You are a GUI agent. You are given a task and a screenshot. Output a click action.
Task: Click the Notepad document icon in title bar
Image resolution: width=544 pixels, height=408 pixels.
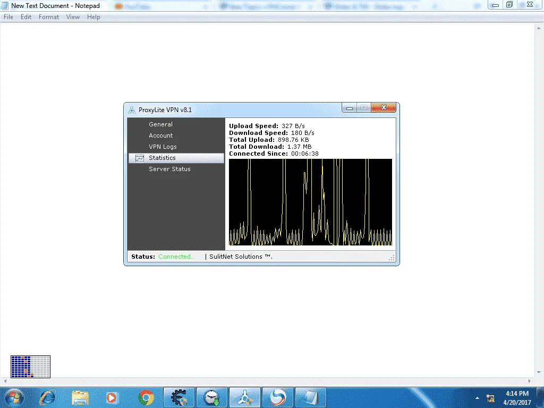click(4, 5)
